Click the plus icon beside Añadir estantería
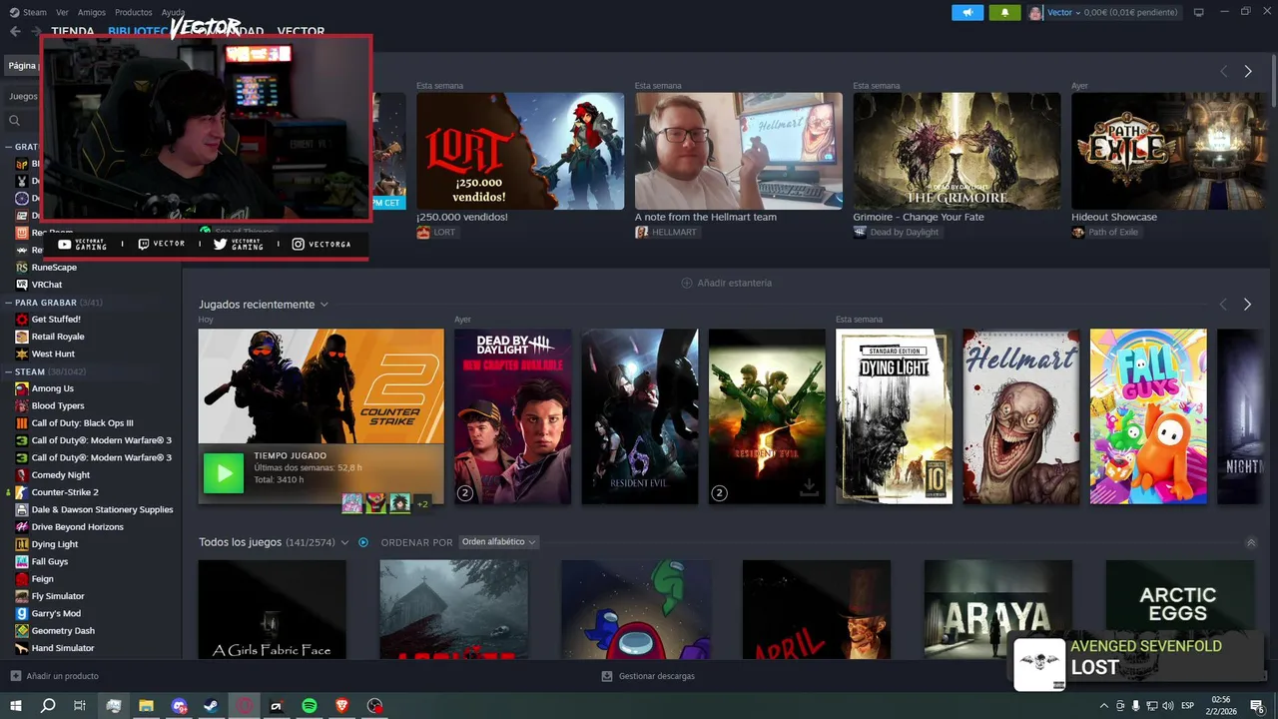This screenshot has height=719, width=1278. (686, 283)
